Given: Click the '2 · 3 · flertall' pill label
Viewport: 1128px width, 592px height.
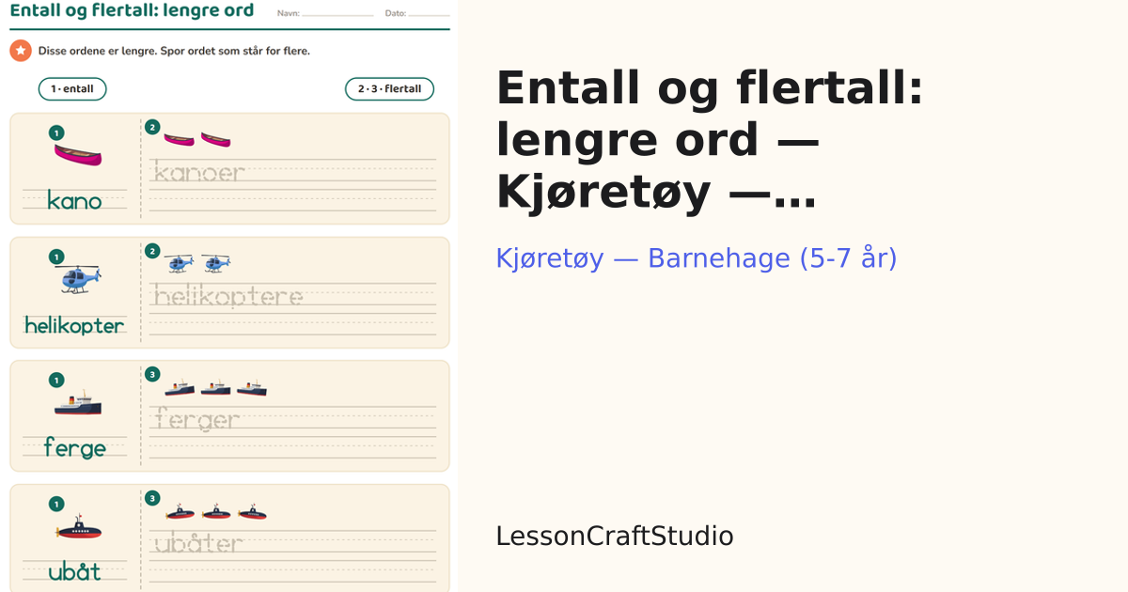Looking at the screenshot, I should 389,89.
